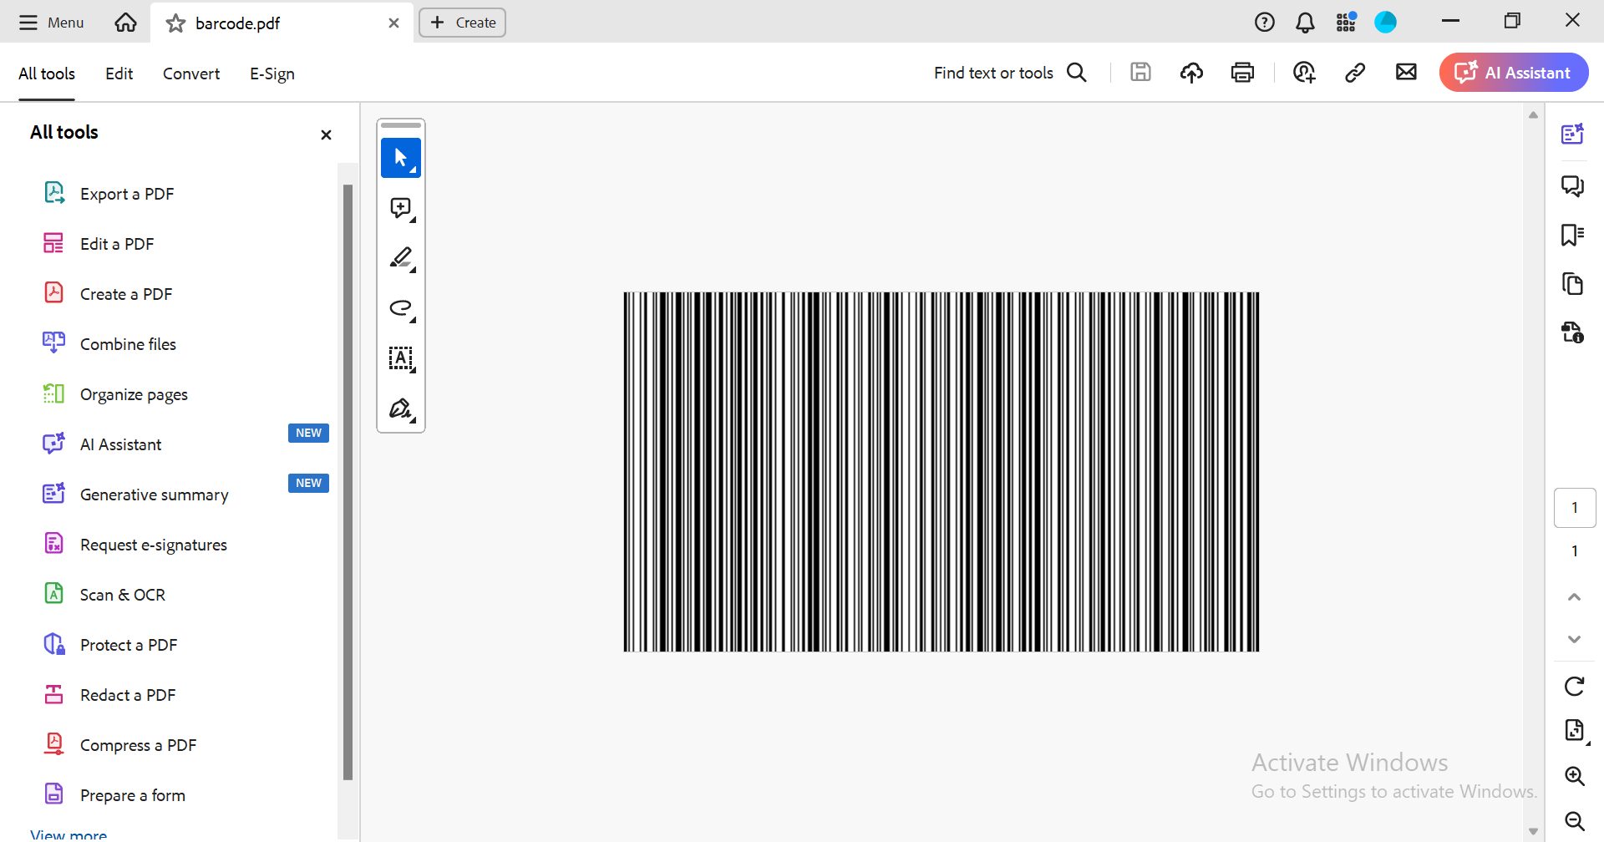Switch to the Convert tab
This screenshot has height=842, width=1604.
click(x=191, y=74)
